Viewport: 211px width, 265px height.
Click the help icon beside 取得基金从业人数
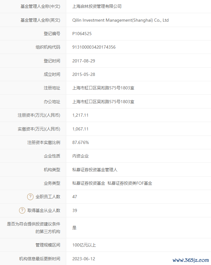coord(22,210)
